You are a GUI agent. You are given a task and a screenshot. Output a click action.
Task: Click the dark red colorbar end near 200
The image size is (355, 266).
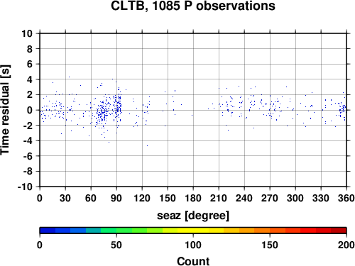point(339,231)
